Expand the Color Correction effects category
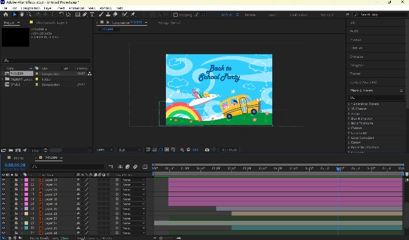This screenshot has height=240, width=409. click(x=349, y=138)
